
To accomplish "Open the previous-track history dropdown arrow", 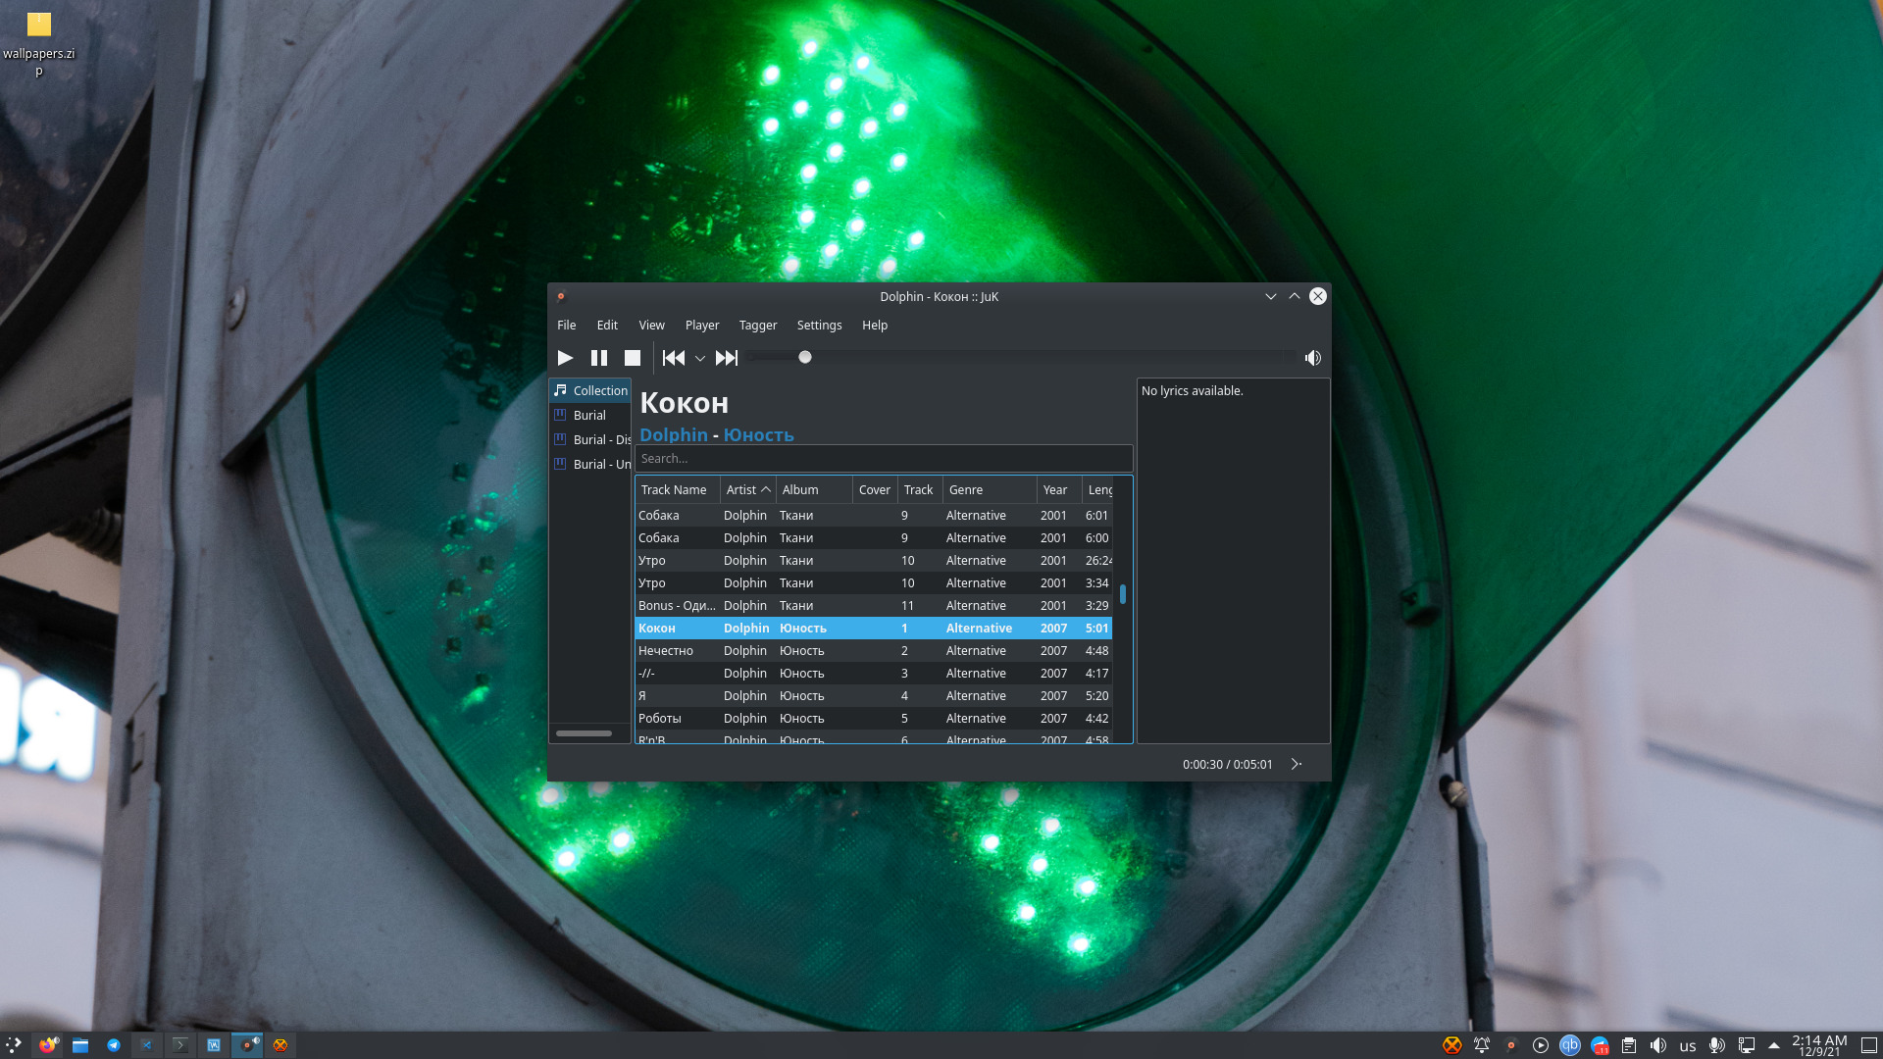I will click(700, 359).
